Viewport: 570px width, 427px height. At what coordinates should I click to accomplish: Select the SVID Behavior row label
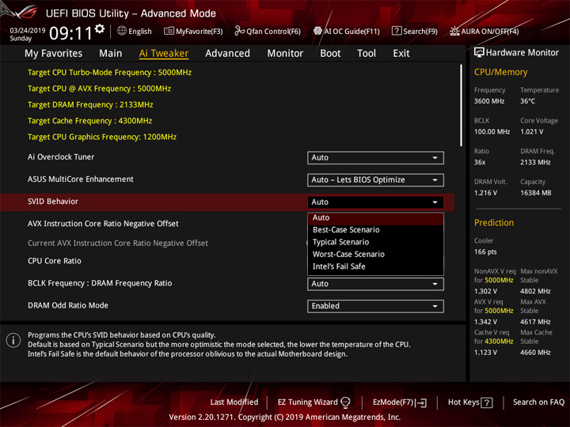(x=53, y=202)
